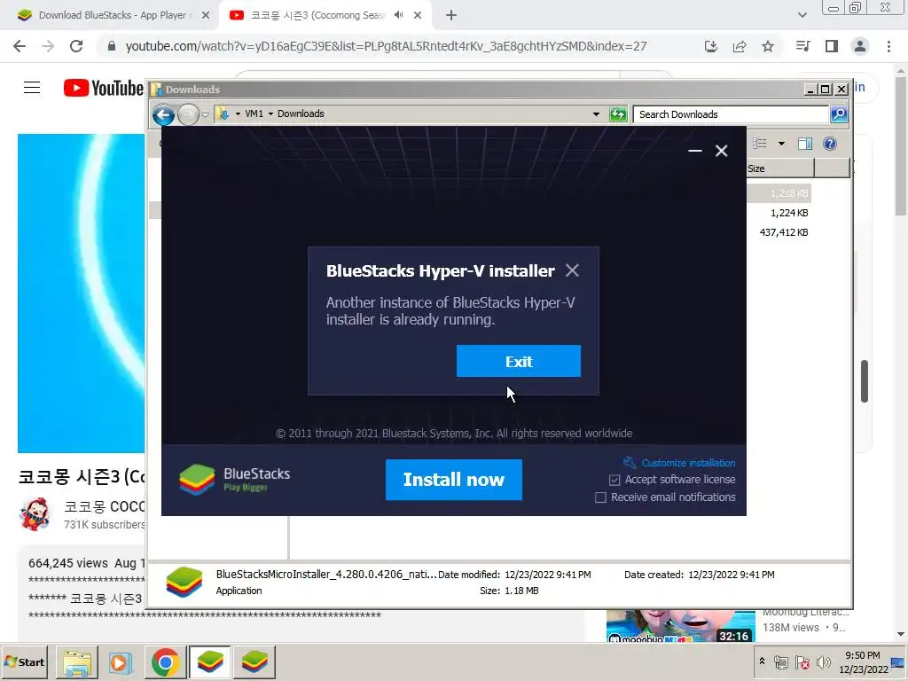Click Chrome taskbar icon

(166, 662)
